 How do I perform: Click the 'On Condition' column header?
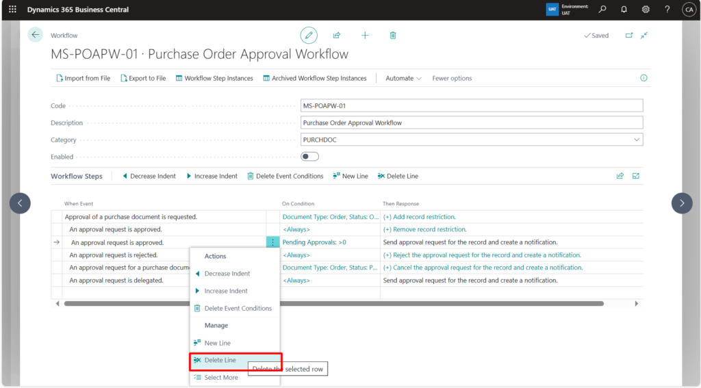coord(298,204)
